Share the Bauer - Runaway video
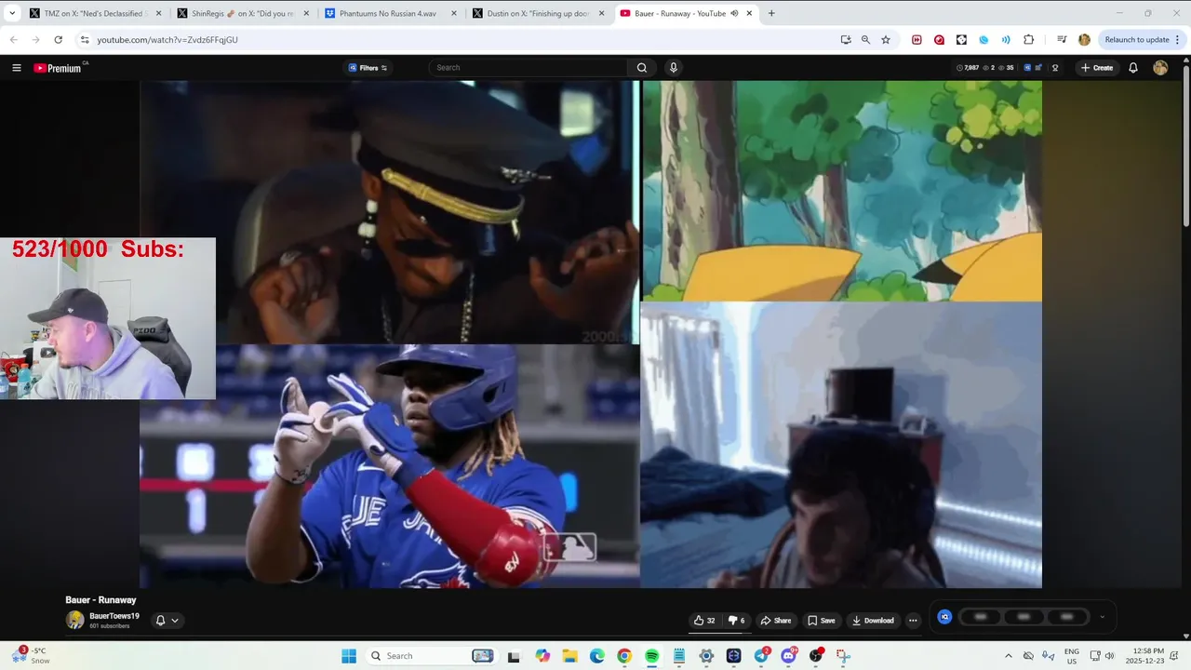Viewport: 1191px width, 670px height. click(776, 621)
